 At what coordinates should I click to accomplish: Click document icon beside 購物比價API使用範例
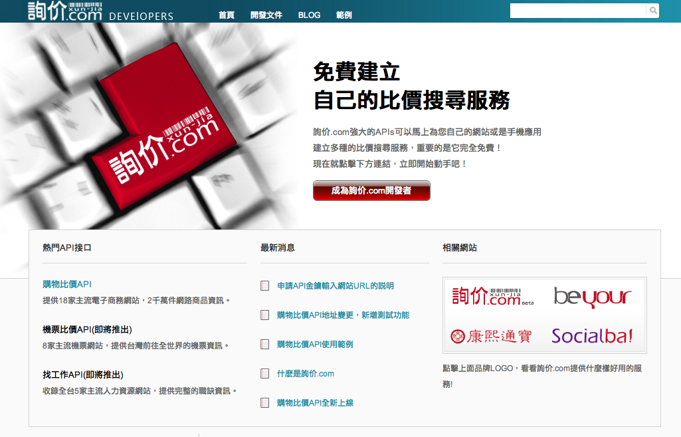[264, 345]
